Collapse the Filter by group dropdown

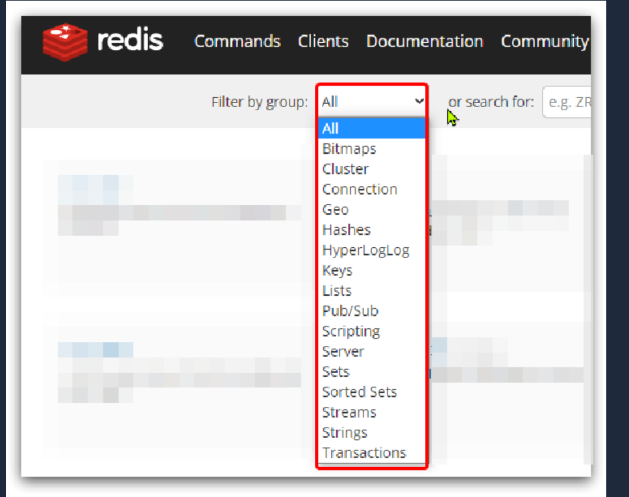click(x=372, y=102)
